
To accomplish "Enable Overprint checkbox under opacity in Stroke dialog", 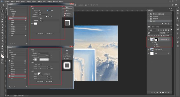I will click(39, 18).
